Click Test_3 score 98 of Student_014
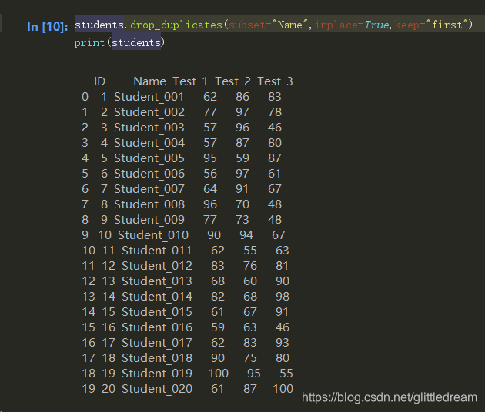Viewport: 485px width, 412px height. [283, 297]
